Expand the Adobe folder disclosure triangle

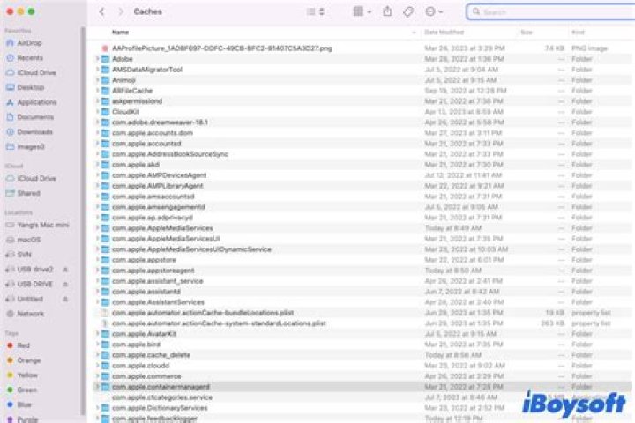coord(97,58)
